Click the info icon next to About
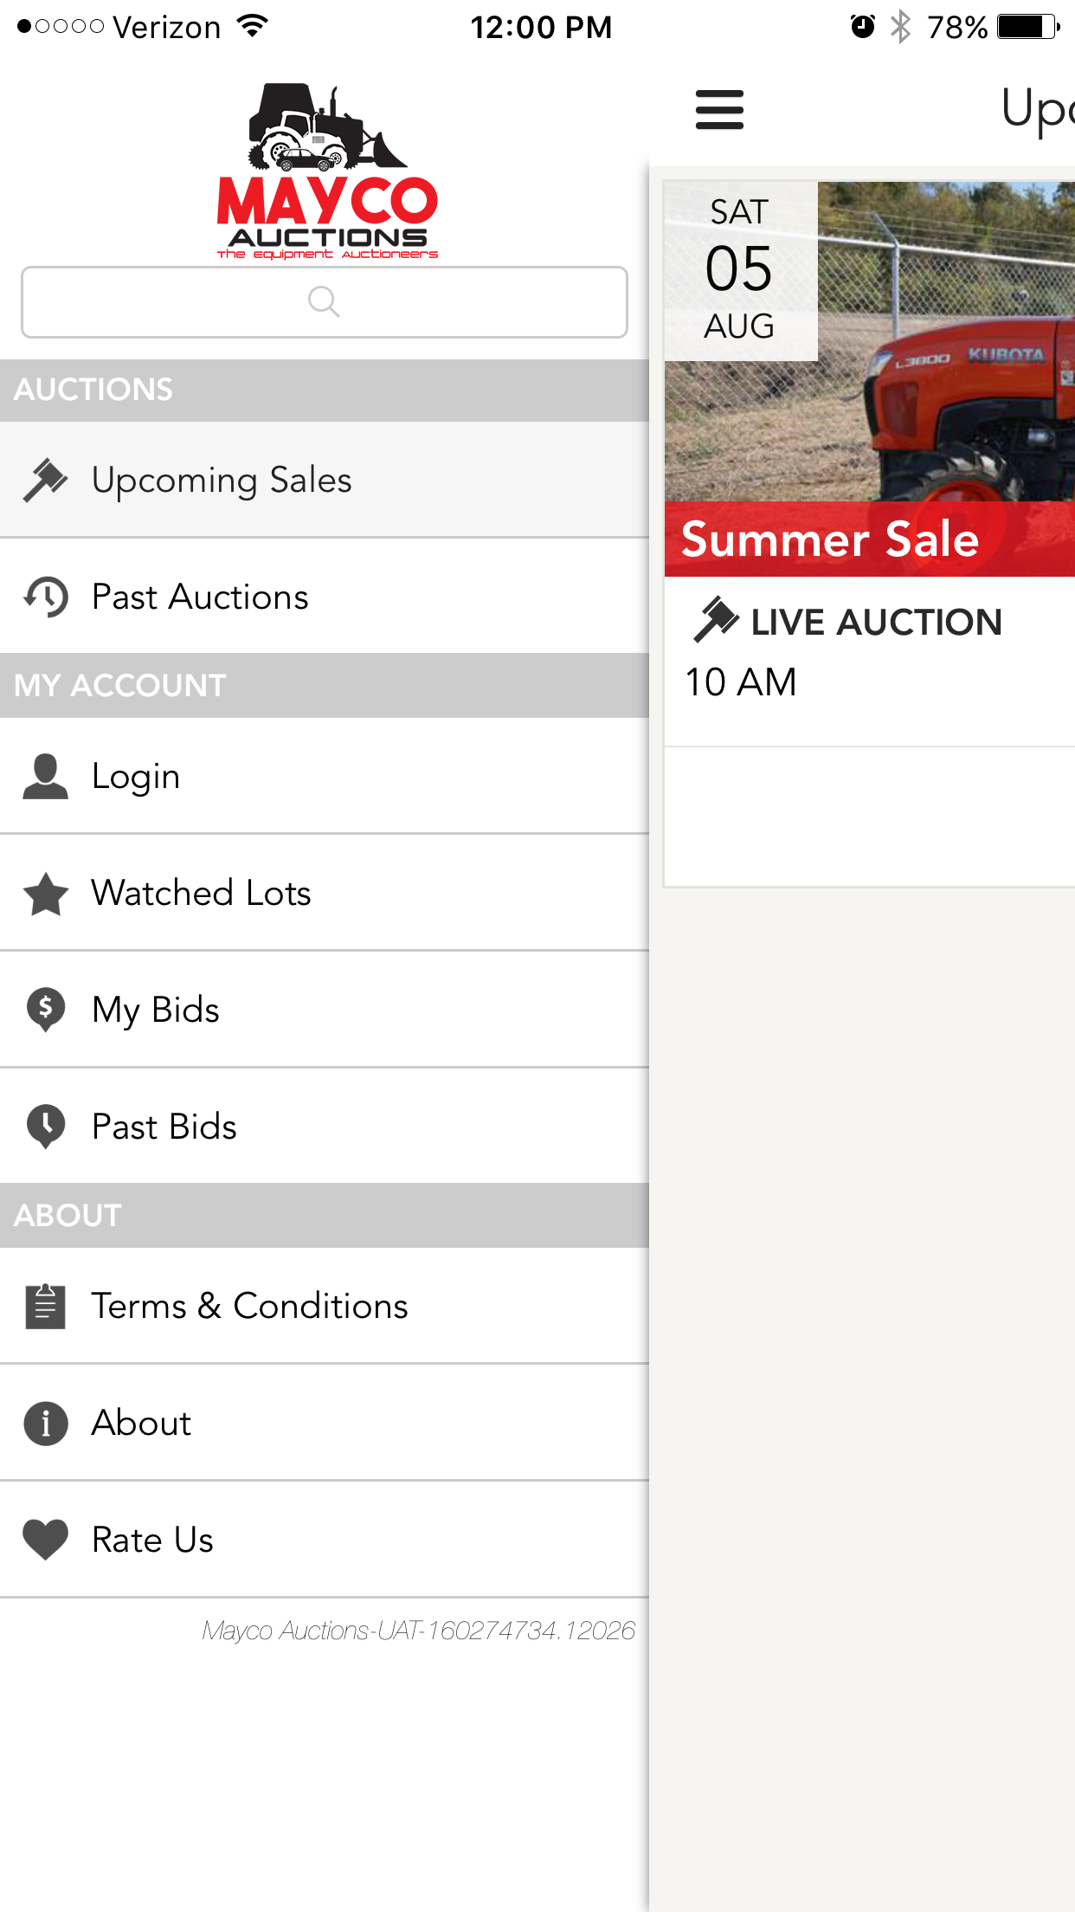 point(45,1423)
